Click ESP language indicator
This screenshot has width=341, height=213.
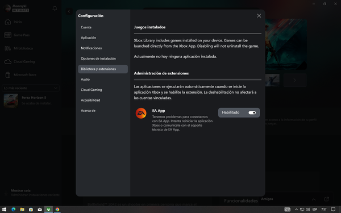tap(315, 210)
